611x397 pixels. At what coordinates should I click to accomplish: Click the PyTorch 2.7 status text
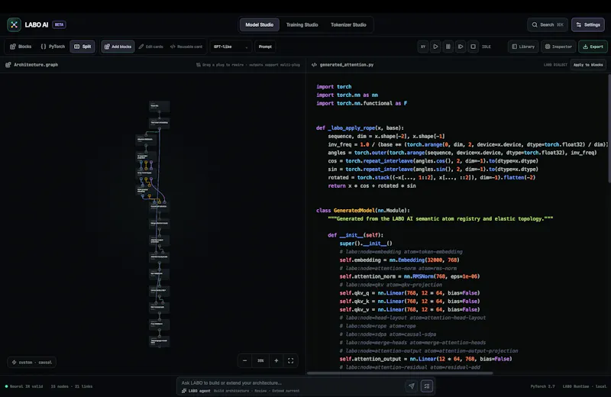(x=542, y=386)
